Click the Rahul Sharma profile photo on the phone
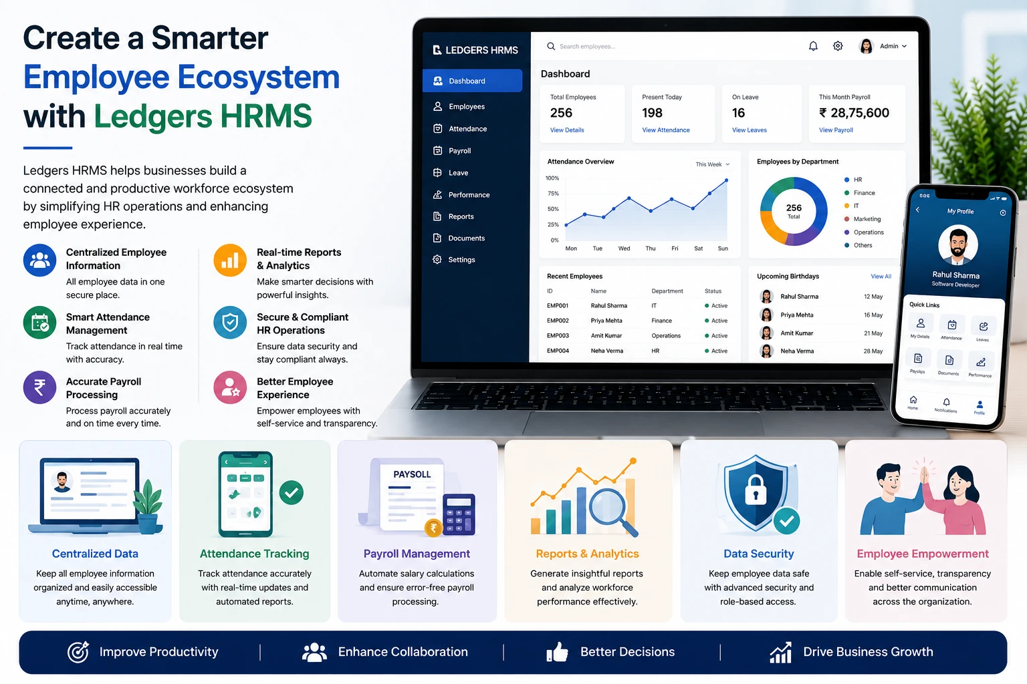 (x=958, y=245)
